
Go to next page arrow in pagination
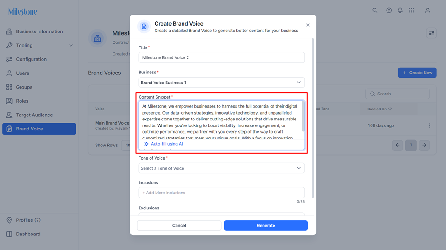click(x=424, y=145)
